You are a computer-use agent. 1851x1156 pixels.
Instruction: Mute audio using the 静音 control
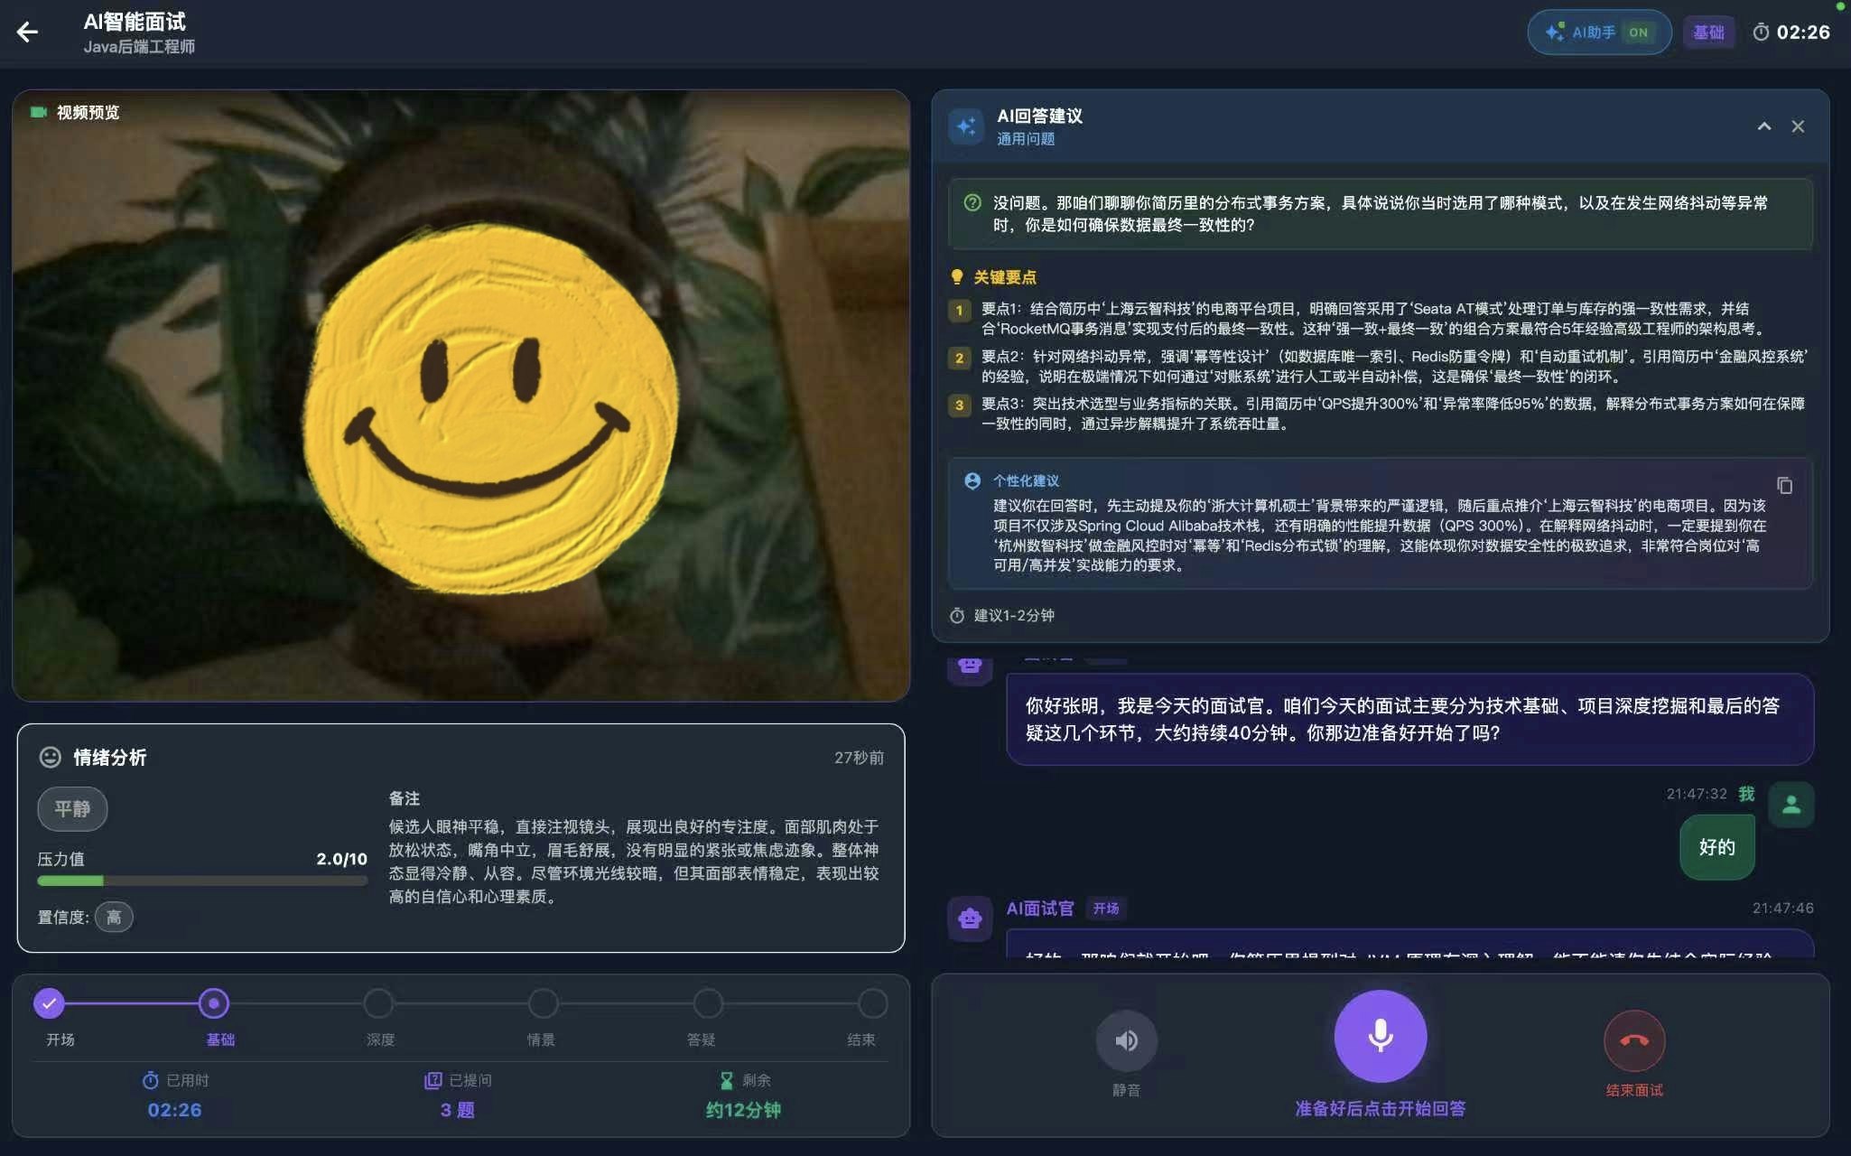point(1125,1040)
